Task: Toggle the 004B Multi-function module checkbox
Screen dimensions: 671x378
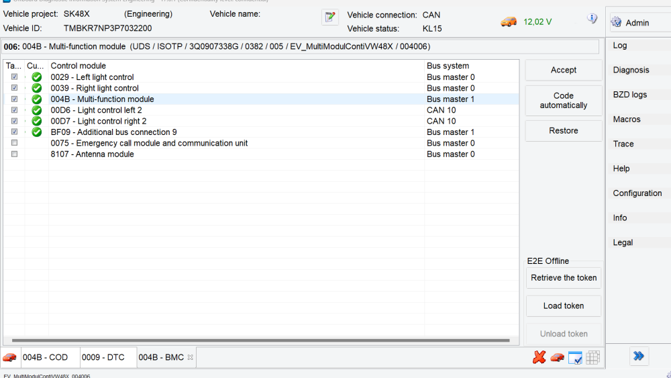Action: pyautogui.click(x=15, y=99)
